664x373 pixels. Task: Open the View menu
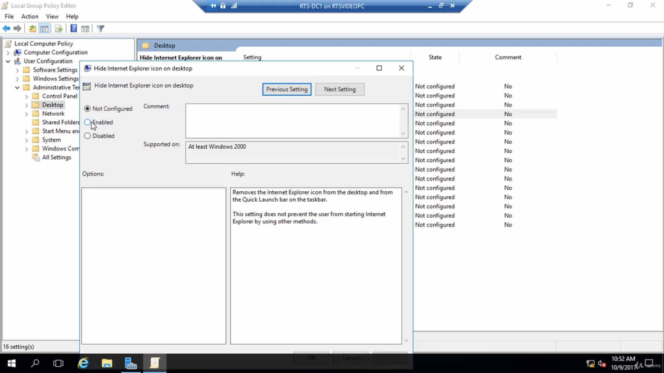tap(52, 16)
